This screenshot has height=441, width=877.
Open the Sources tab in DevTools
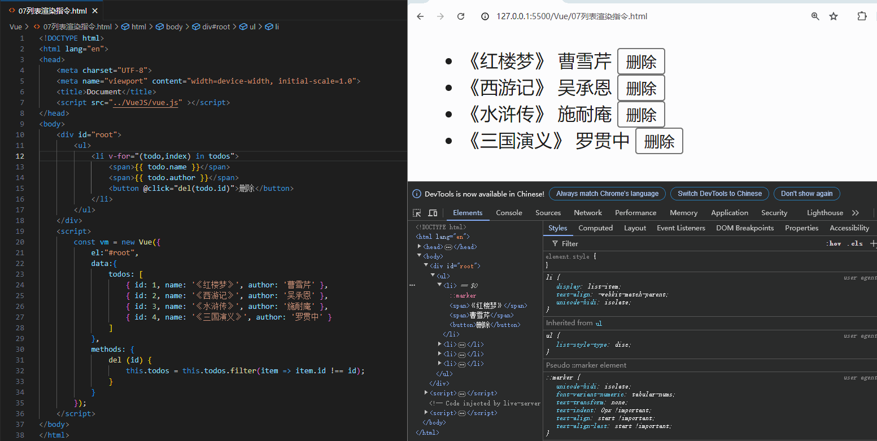click(x=548, y=213)
